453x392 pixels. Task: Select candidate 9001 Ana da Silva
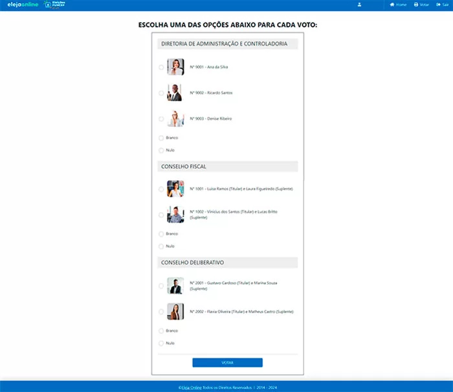(x=161, y=67)
